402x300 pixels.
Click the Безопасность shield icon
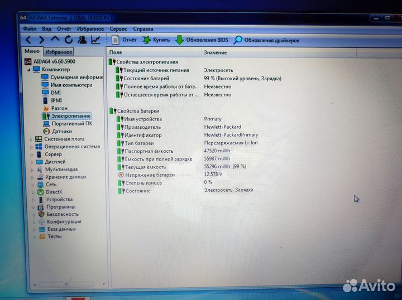coord(41,214)
